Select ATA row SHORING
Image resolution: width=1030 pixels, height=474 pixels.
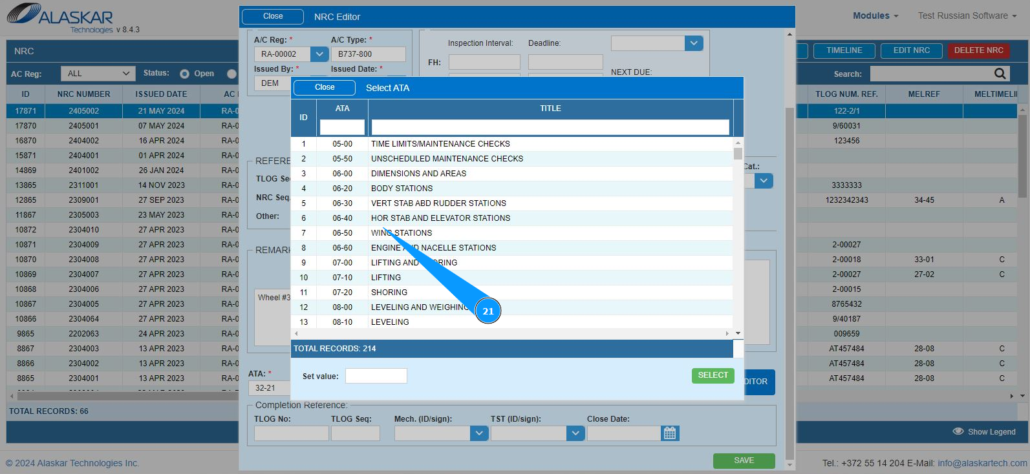[x=512, y=293]
